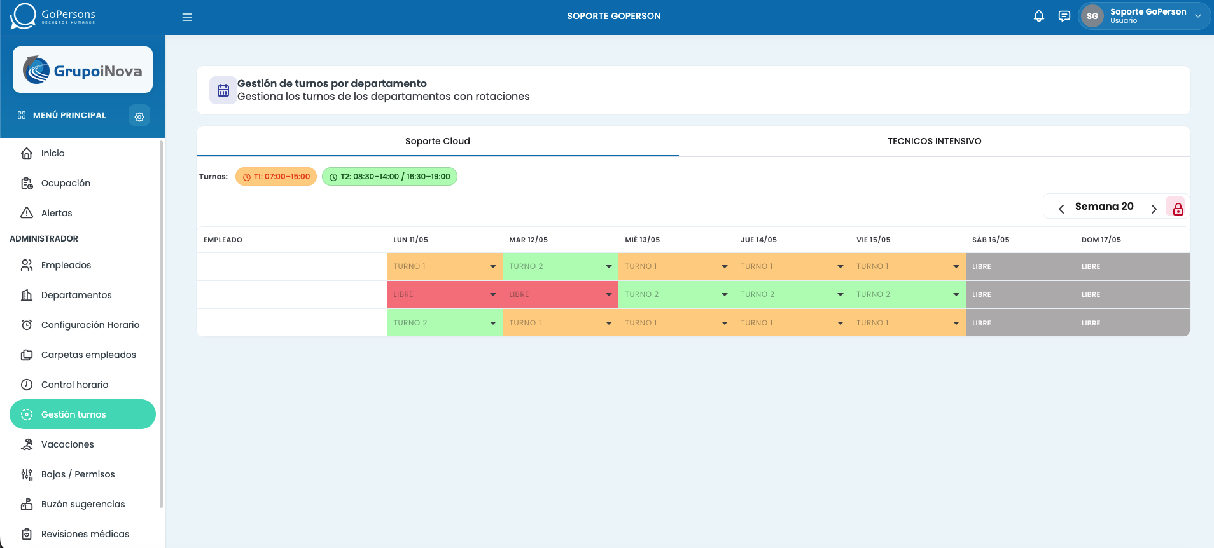Open the notifications bell icon
The image size is (1214, 548).
1039,17
